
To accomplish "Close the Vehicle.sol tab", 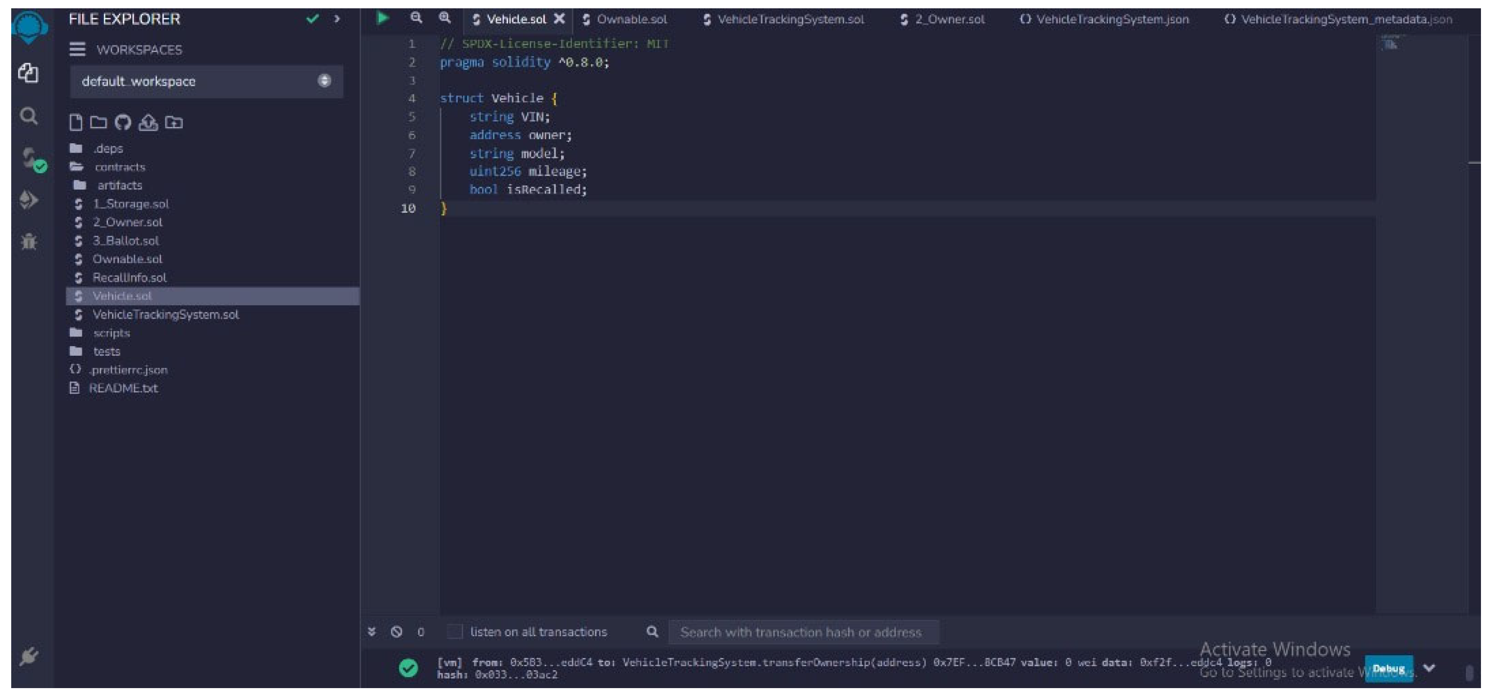I will 559,19.
